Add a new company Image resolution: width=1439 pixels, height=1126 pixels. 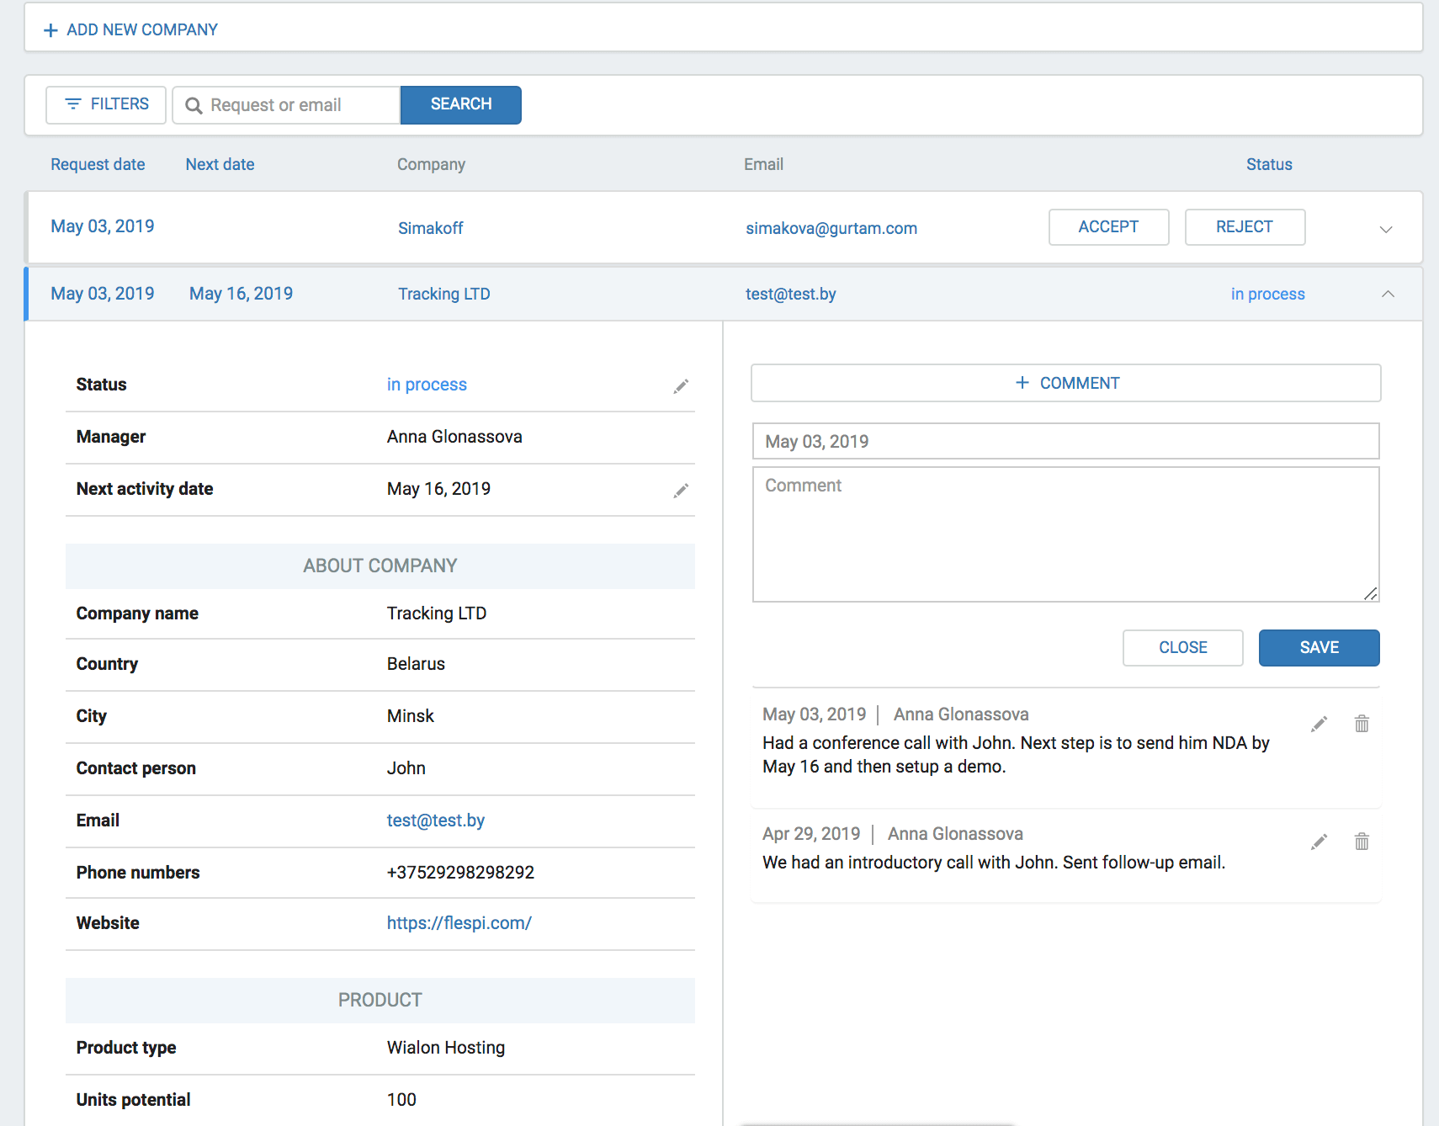click(x=131, y=30)
